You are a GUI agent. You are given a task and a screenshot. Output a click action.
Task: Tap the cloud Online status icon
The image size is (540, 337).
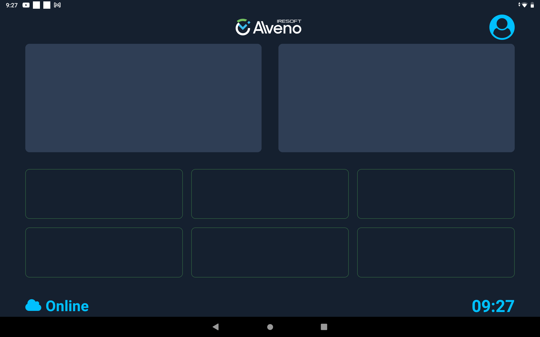33,306
